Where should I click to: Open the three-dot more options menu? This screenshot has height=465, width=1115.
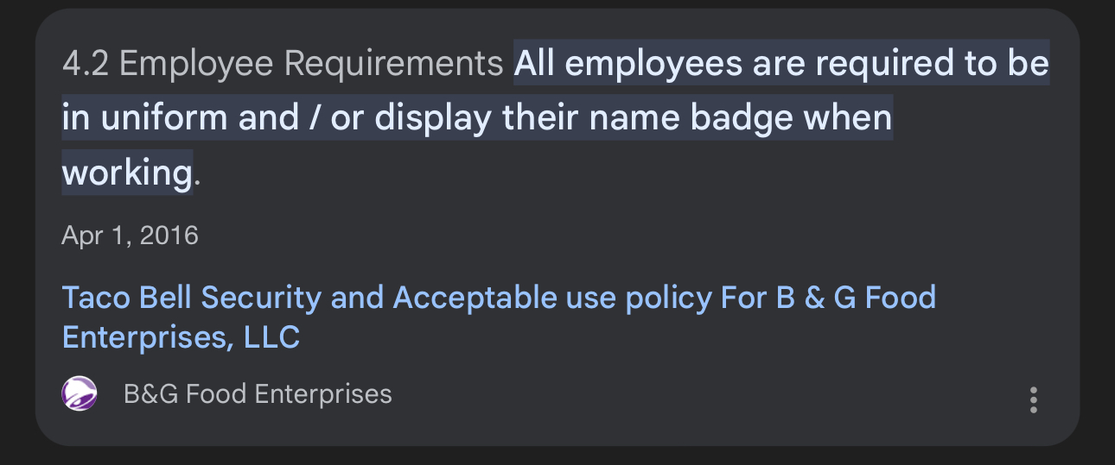1033,399
